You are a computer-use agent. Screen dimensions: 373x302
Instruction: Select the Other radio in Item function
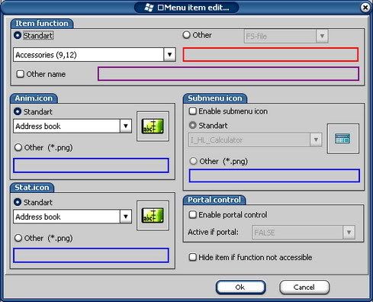coord(187,35)
